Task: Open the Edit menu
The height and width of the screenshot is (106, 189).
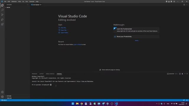Action: [9, 1]
